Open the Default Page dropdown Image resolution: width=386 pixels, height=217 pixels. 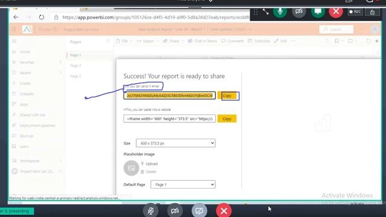pyautogui.click(x=183, y=184)
